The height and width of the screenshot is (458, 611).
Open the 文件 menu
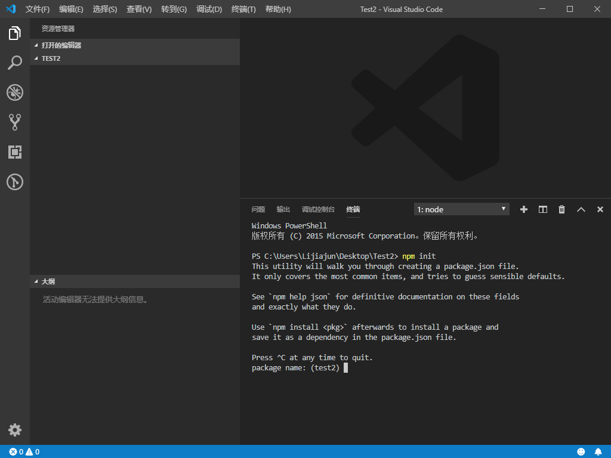tap(37, 9)
